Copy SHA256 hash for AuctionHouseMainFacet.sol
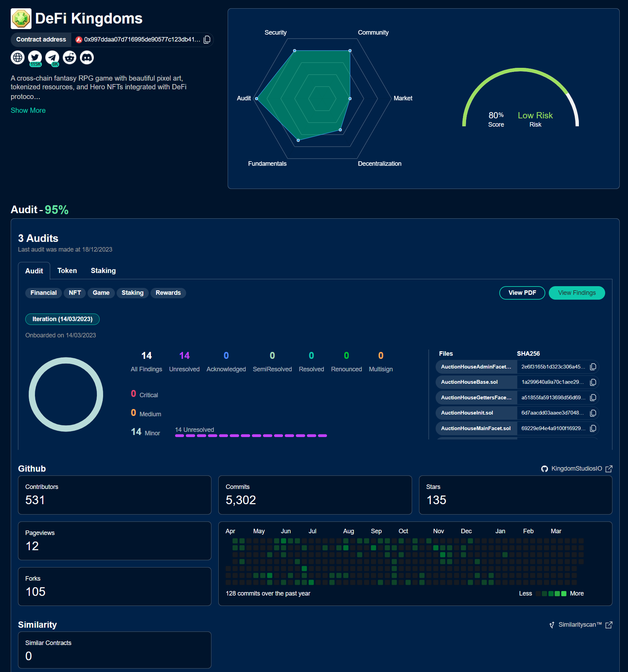The width and height of the screenshot is (628, 672). pyautogui.click(x=593, y=428)
